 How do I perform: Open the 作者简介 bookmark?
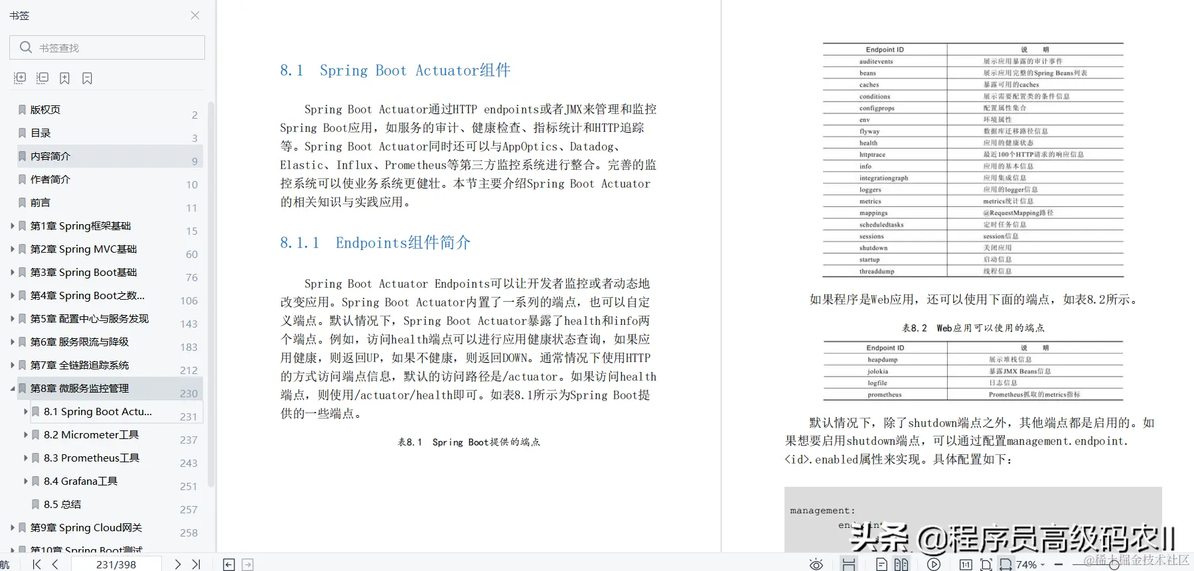50,179
